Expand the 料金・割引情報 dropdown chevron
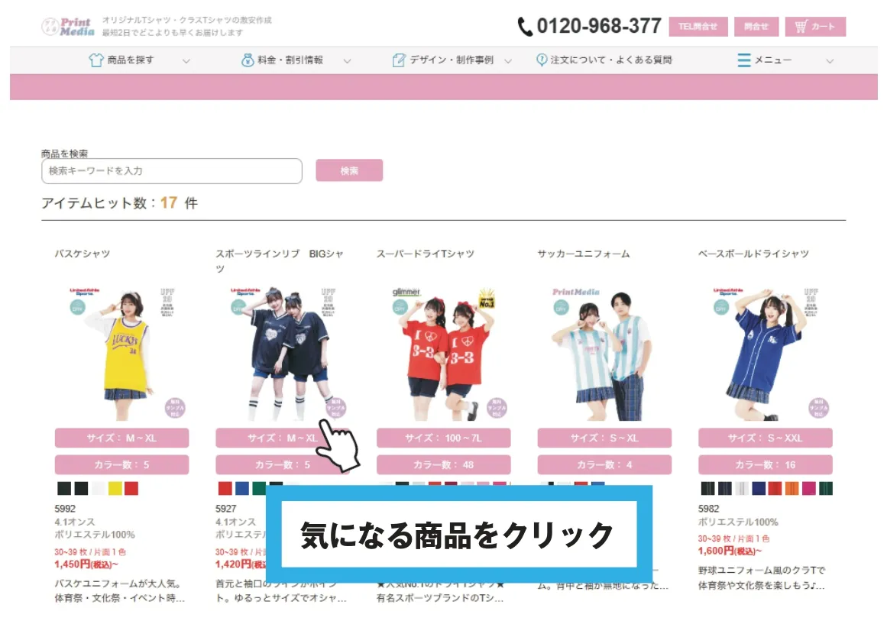 347,61
